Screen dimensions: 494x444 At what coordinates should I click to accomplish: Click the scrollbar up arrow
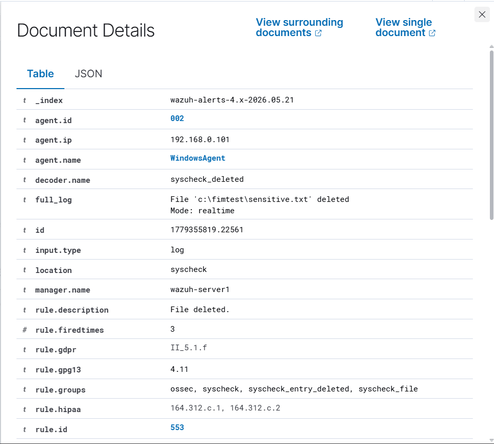[x=491, y=47]
